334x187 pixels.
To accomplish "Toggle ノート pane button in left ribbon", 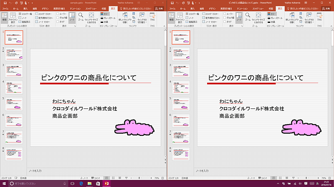I will [x=72, y=17].
